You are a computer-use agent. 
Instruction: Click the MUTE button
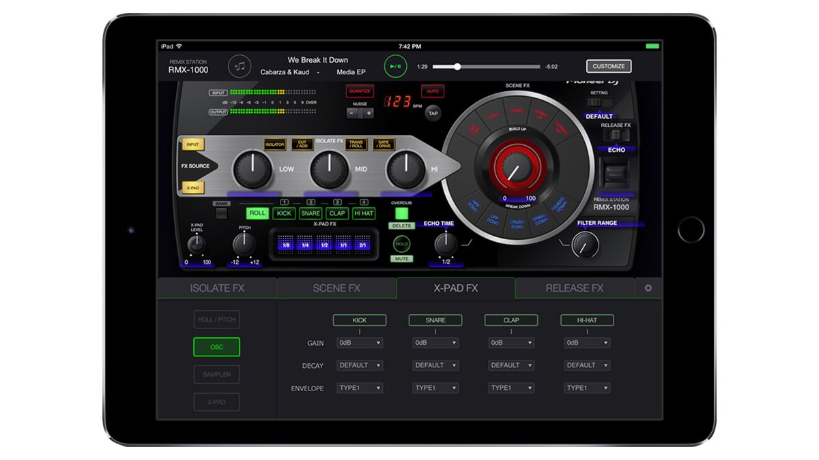401,259
